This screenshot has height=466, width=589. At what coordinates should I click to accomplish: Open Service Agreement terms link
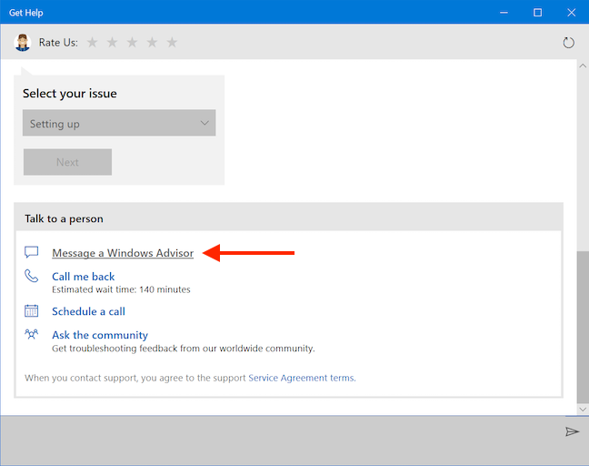[302, 378]
